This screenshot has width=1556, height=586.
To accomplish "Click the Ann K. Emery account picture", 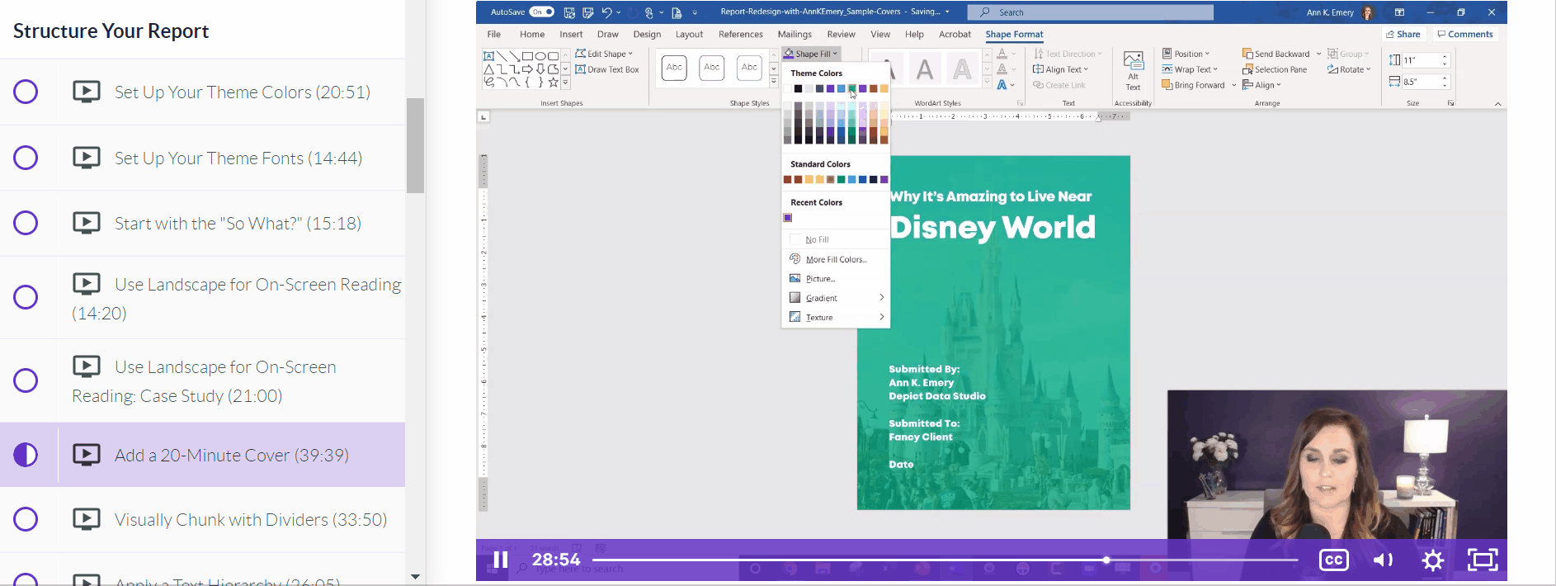I will (1369, 12).
